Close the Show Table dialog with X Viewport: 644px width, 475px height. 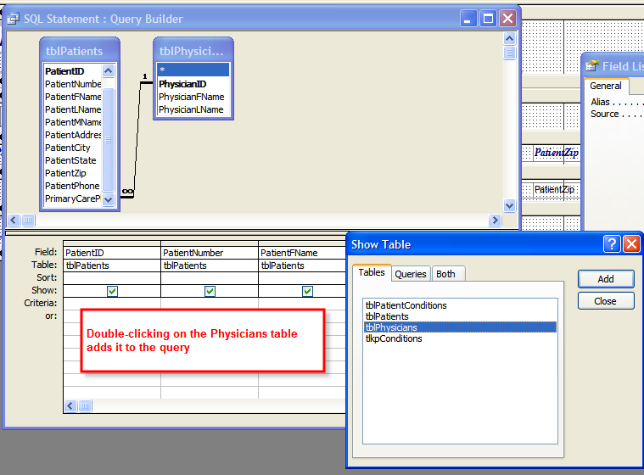tap(631, 244)
